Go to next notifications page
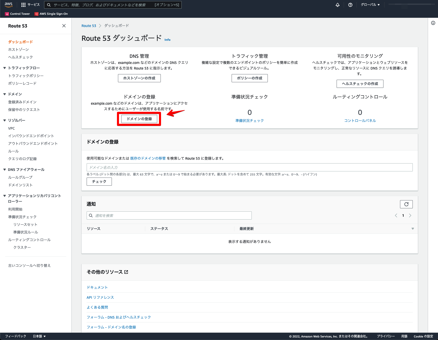This screenshot has height=340, width=438. 410,215
